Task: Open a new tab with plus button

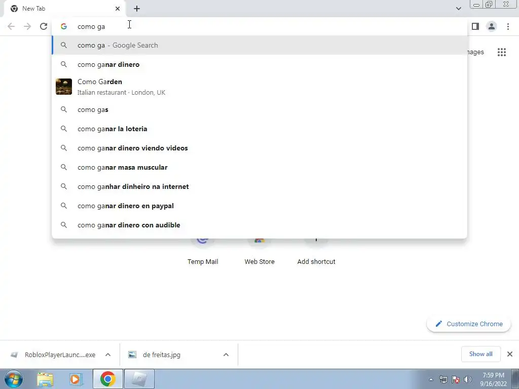Action: pyautogui.click(x=137, y=9)
